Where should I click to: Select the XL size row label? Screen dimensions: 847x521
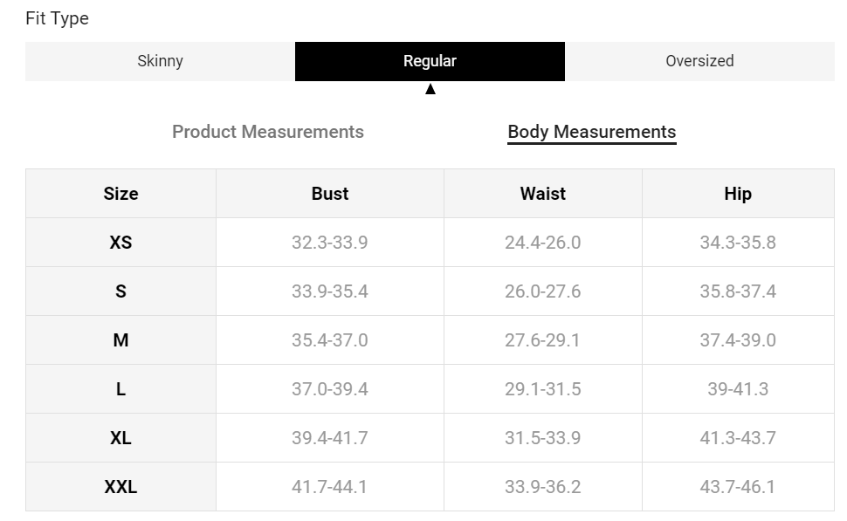point(121,438)
